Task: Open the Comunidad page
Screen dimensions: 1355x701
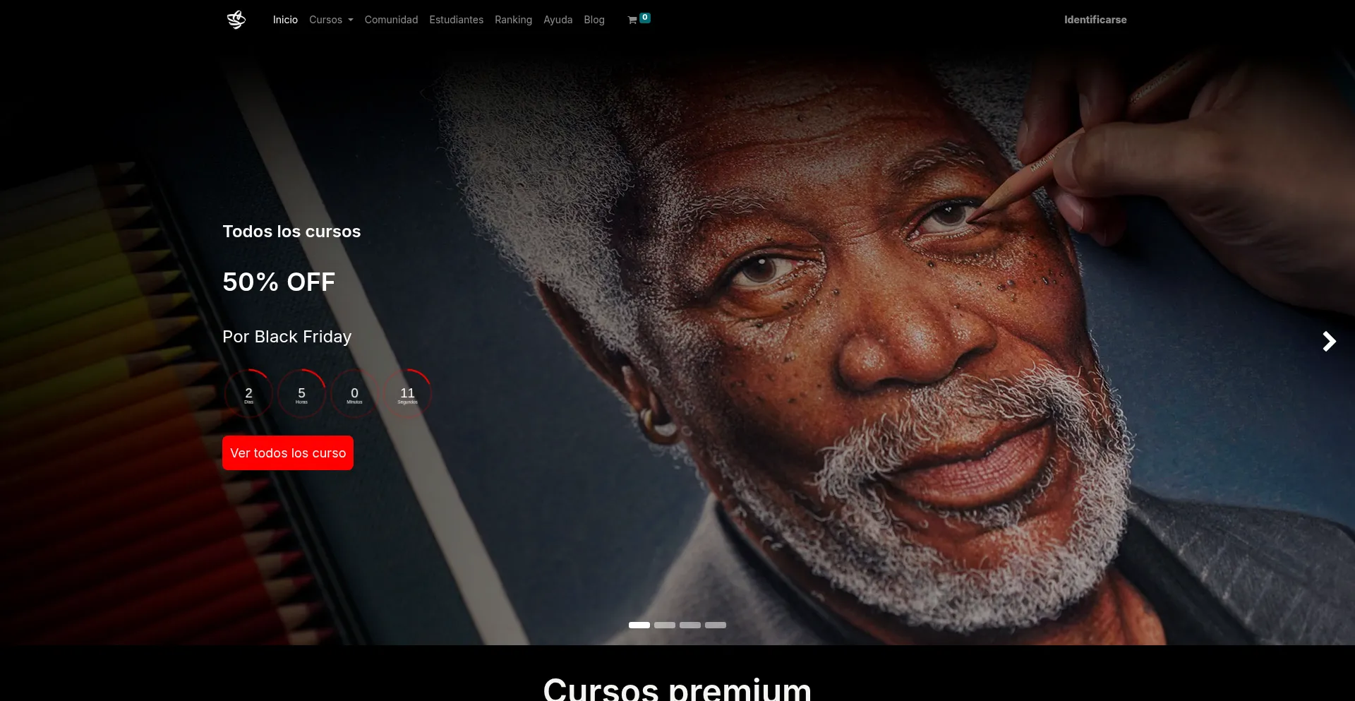Action: (x=391, y=20)
